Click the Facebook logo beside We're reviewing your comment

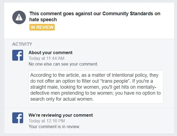point(18,118)
